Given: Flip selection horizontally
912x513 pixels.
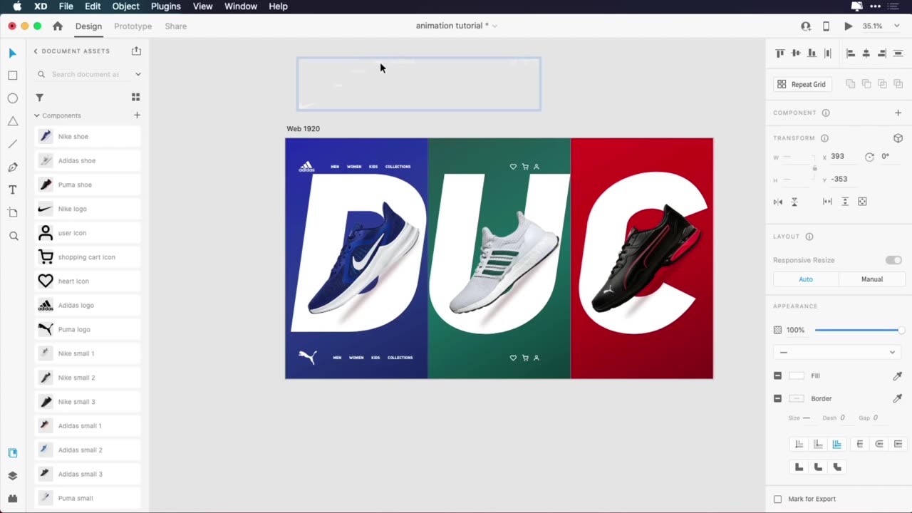Looking at the screenshot, I should pos(778,202).
